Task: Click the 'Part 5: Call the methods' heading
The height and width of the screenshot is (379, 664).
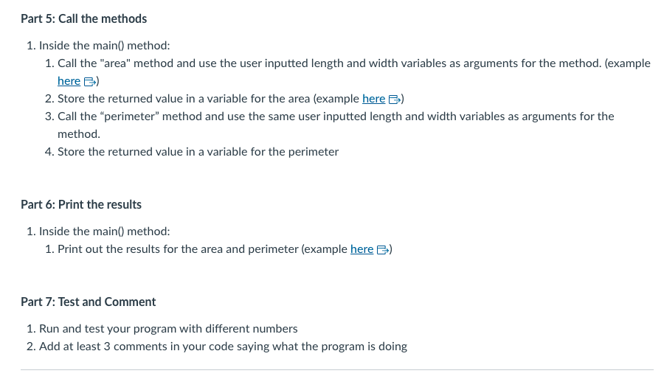Action: (84, 18)
